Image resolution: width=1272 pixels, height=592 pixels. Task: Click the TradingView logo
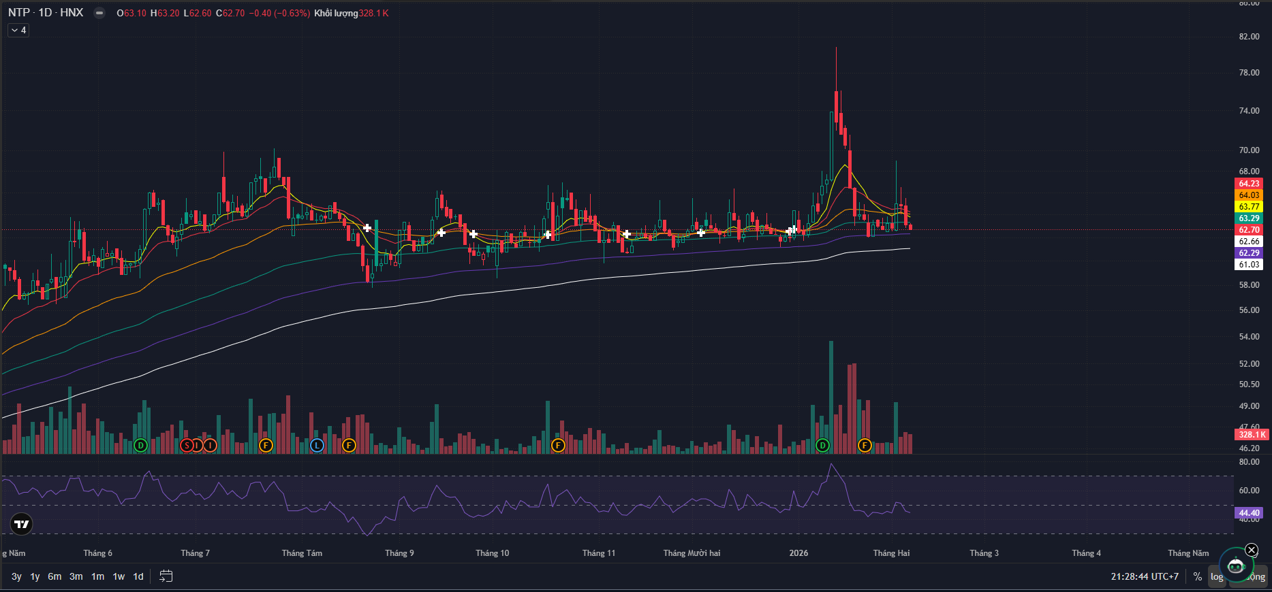pyautogui.click(x=22, y=523)
